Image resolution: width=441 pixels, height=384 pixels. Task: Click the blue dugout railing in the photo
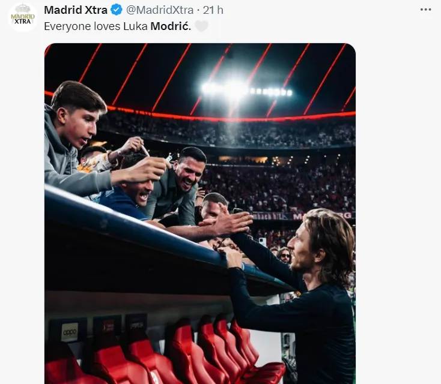pyautogui.click(x=150, y=234)
